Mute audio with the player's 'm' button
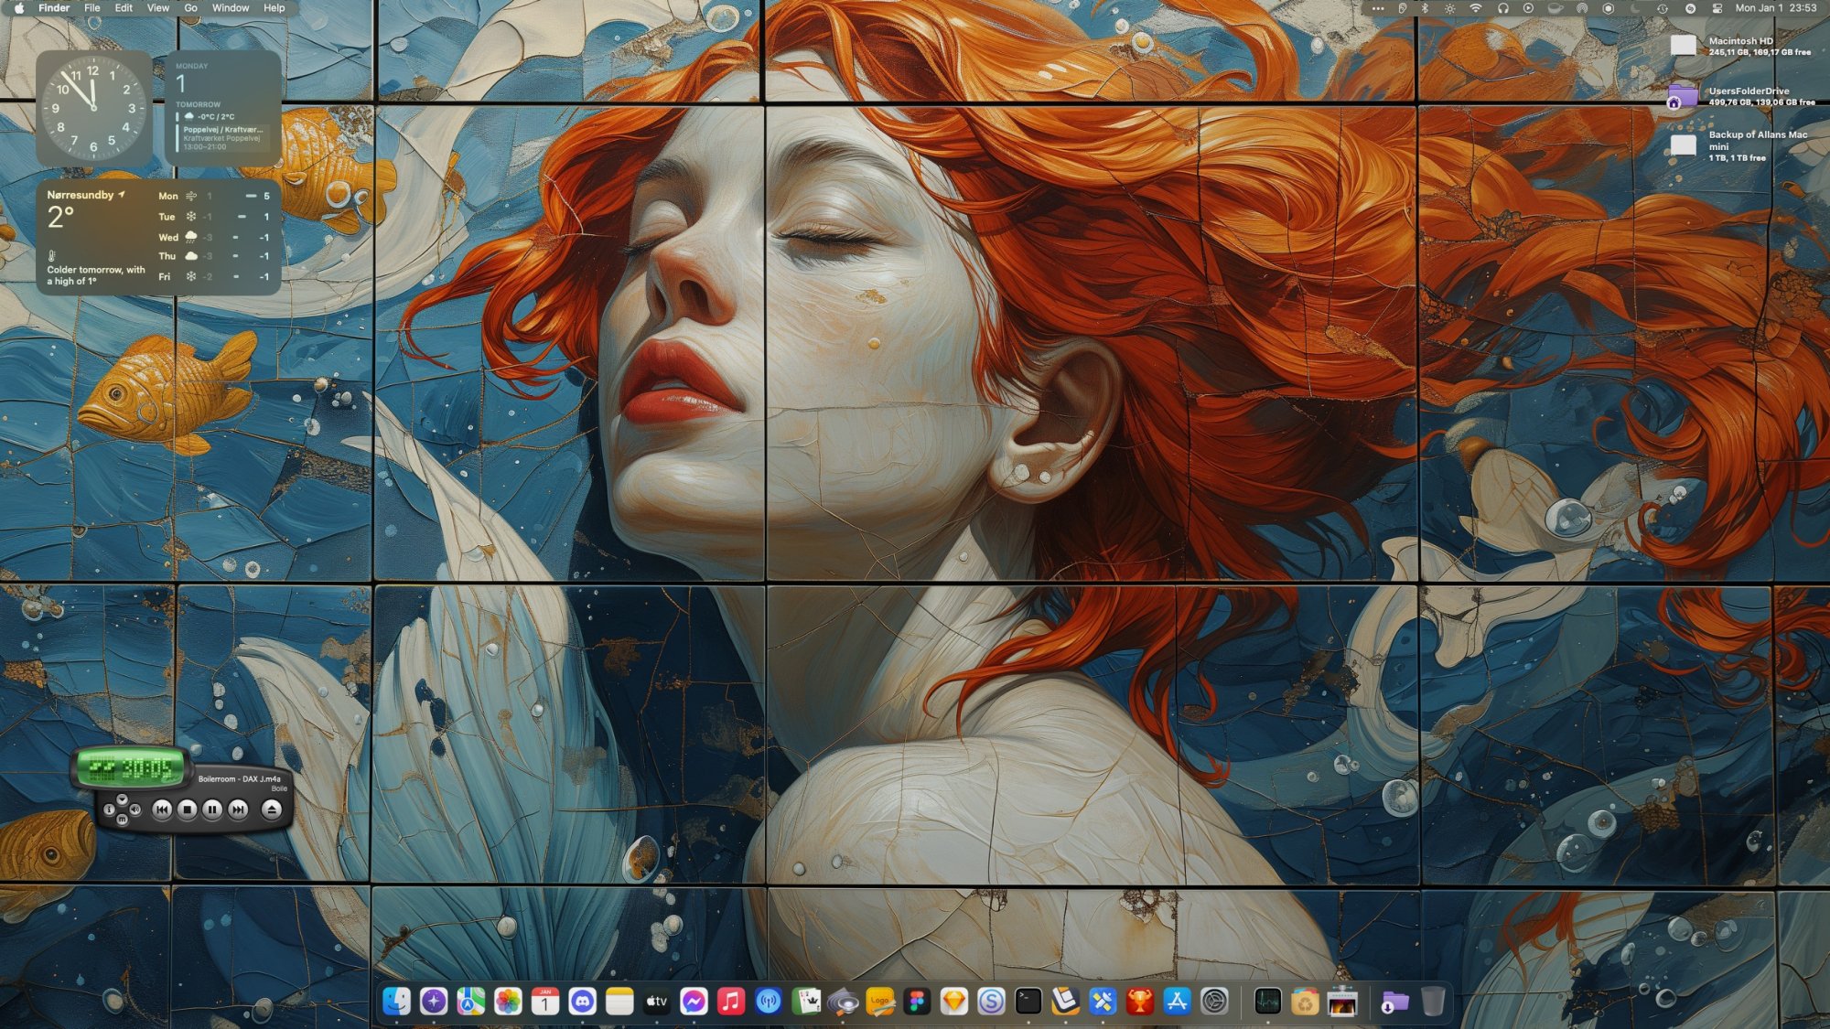The height and width of the screenshot is (1029, 1830). (123, 820)
